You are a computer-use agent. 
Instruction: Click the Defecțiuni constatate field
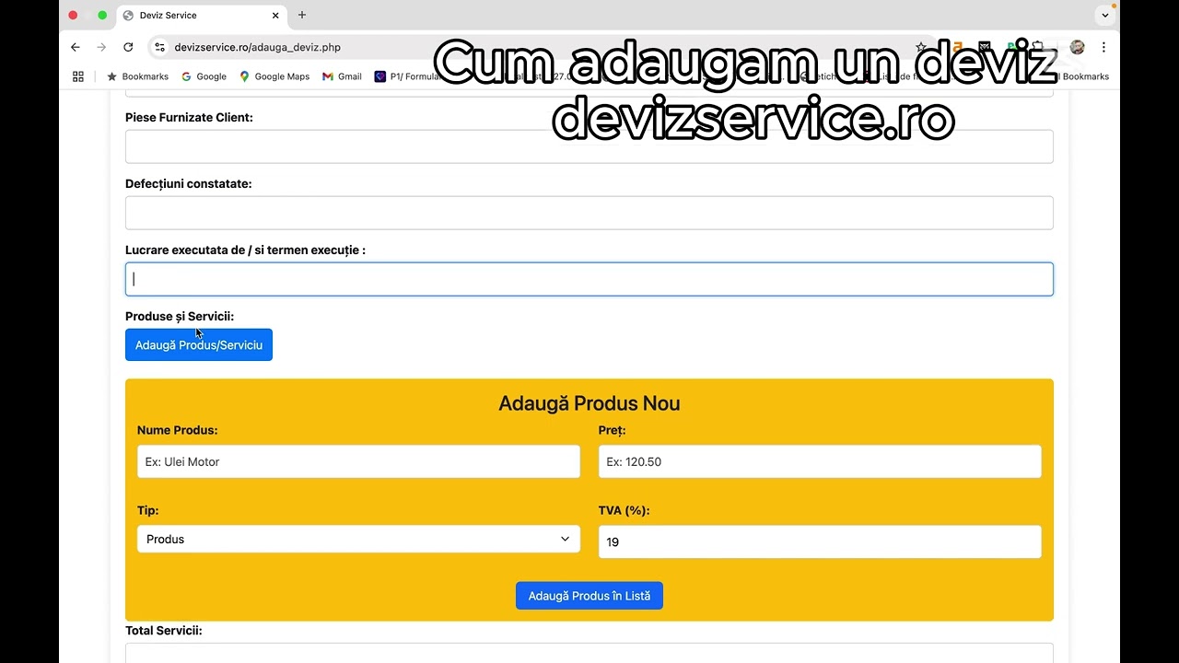pos(589,213)
